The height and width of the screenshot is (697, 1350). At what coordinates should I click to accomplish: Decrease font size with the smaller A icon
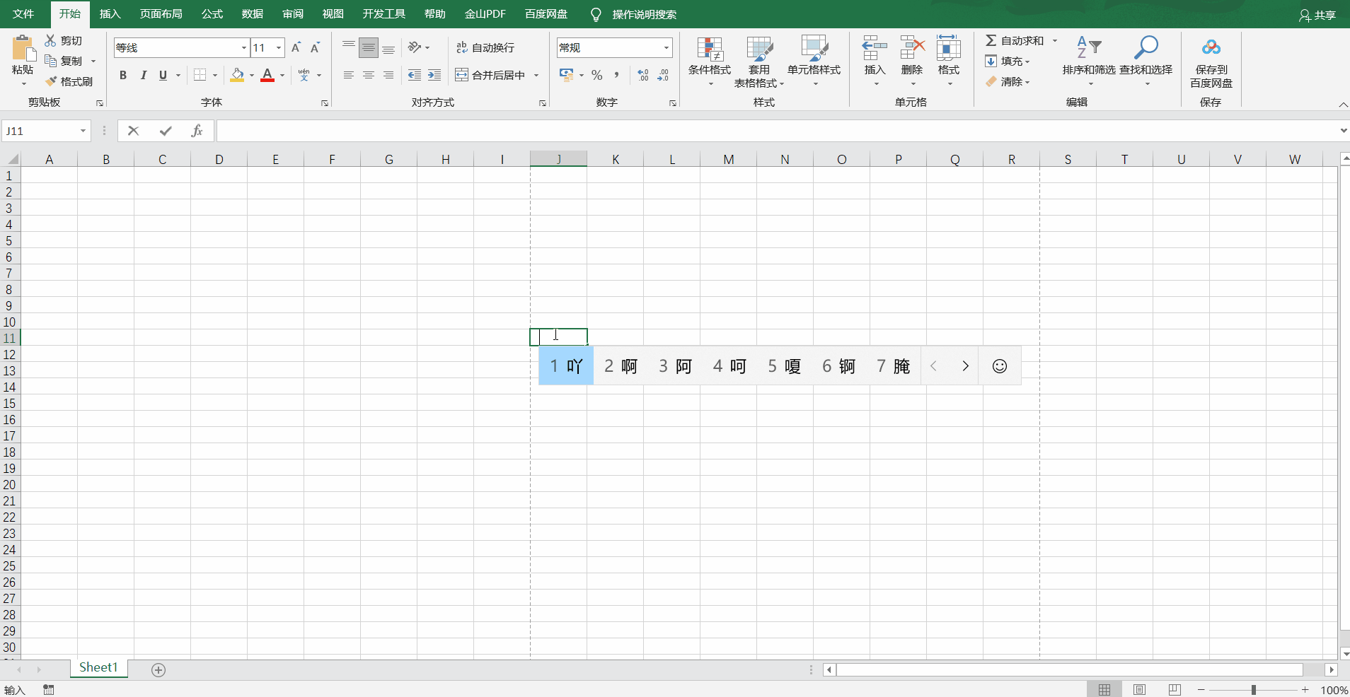tap(316, 47)
